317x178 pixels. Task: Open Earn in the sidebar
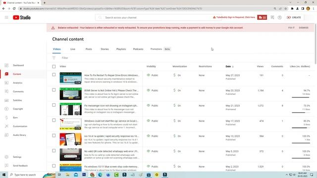pos(15,118)
